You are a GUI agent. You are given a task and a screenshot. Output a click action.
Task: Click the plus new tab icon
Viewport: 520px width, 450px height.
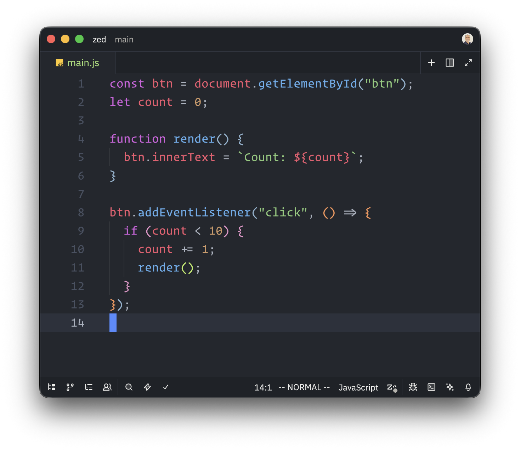(x=431, y=63)
